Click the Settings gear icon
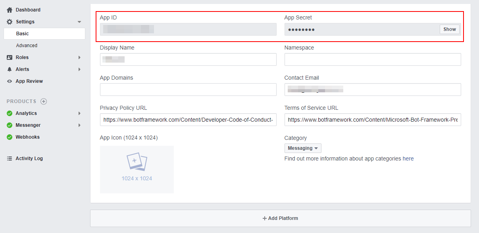This screenshot has height=233, width=479. point(10,22)
